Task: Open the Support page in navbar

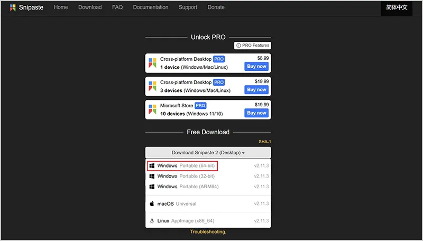Action: (x=188, y=7)
